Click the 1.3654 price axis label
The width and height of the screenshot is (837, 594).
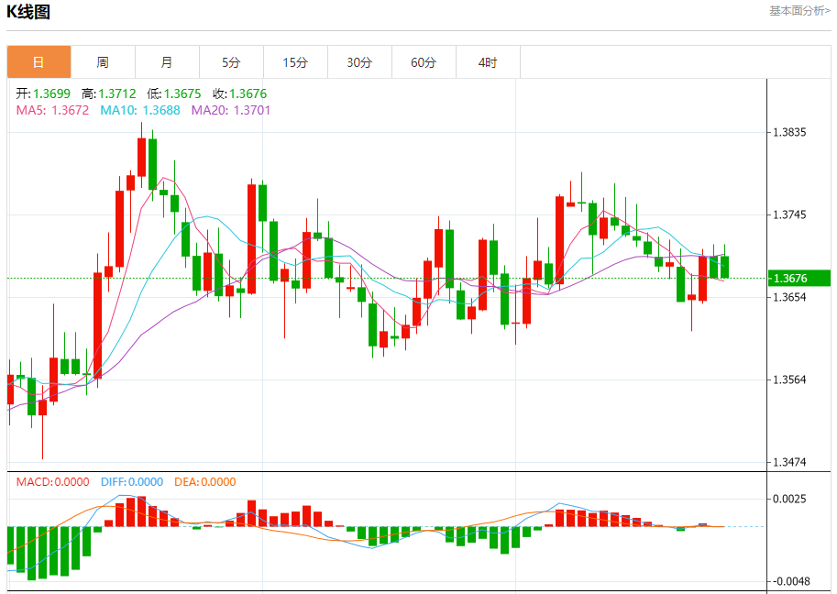tap(789, 297)
